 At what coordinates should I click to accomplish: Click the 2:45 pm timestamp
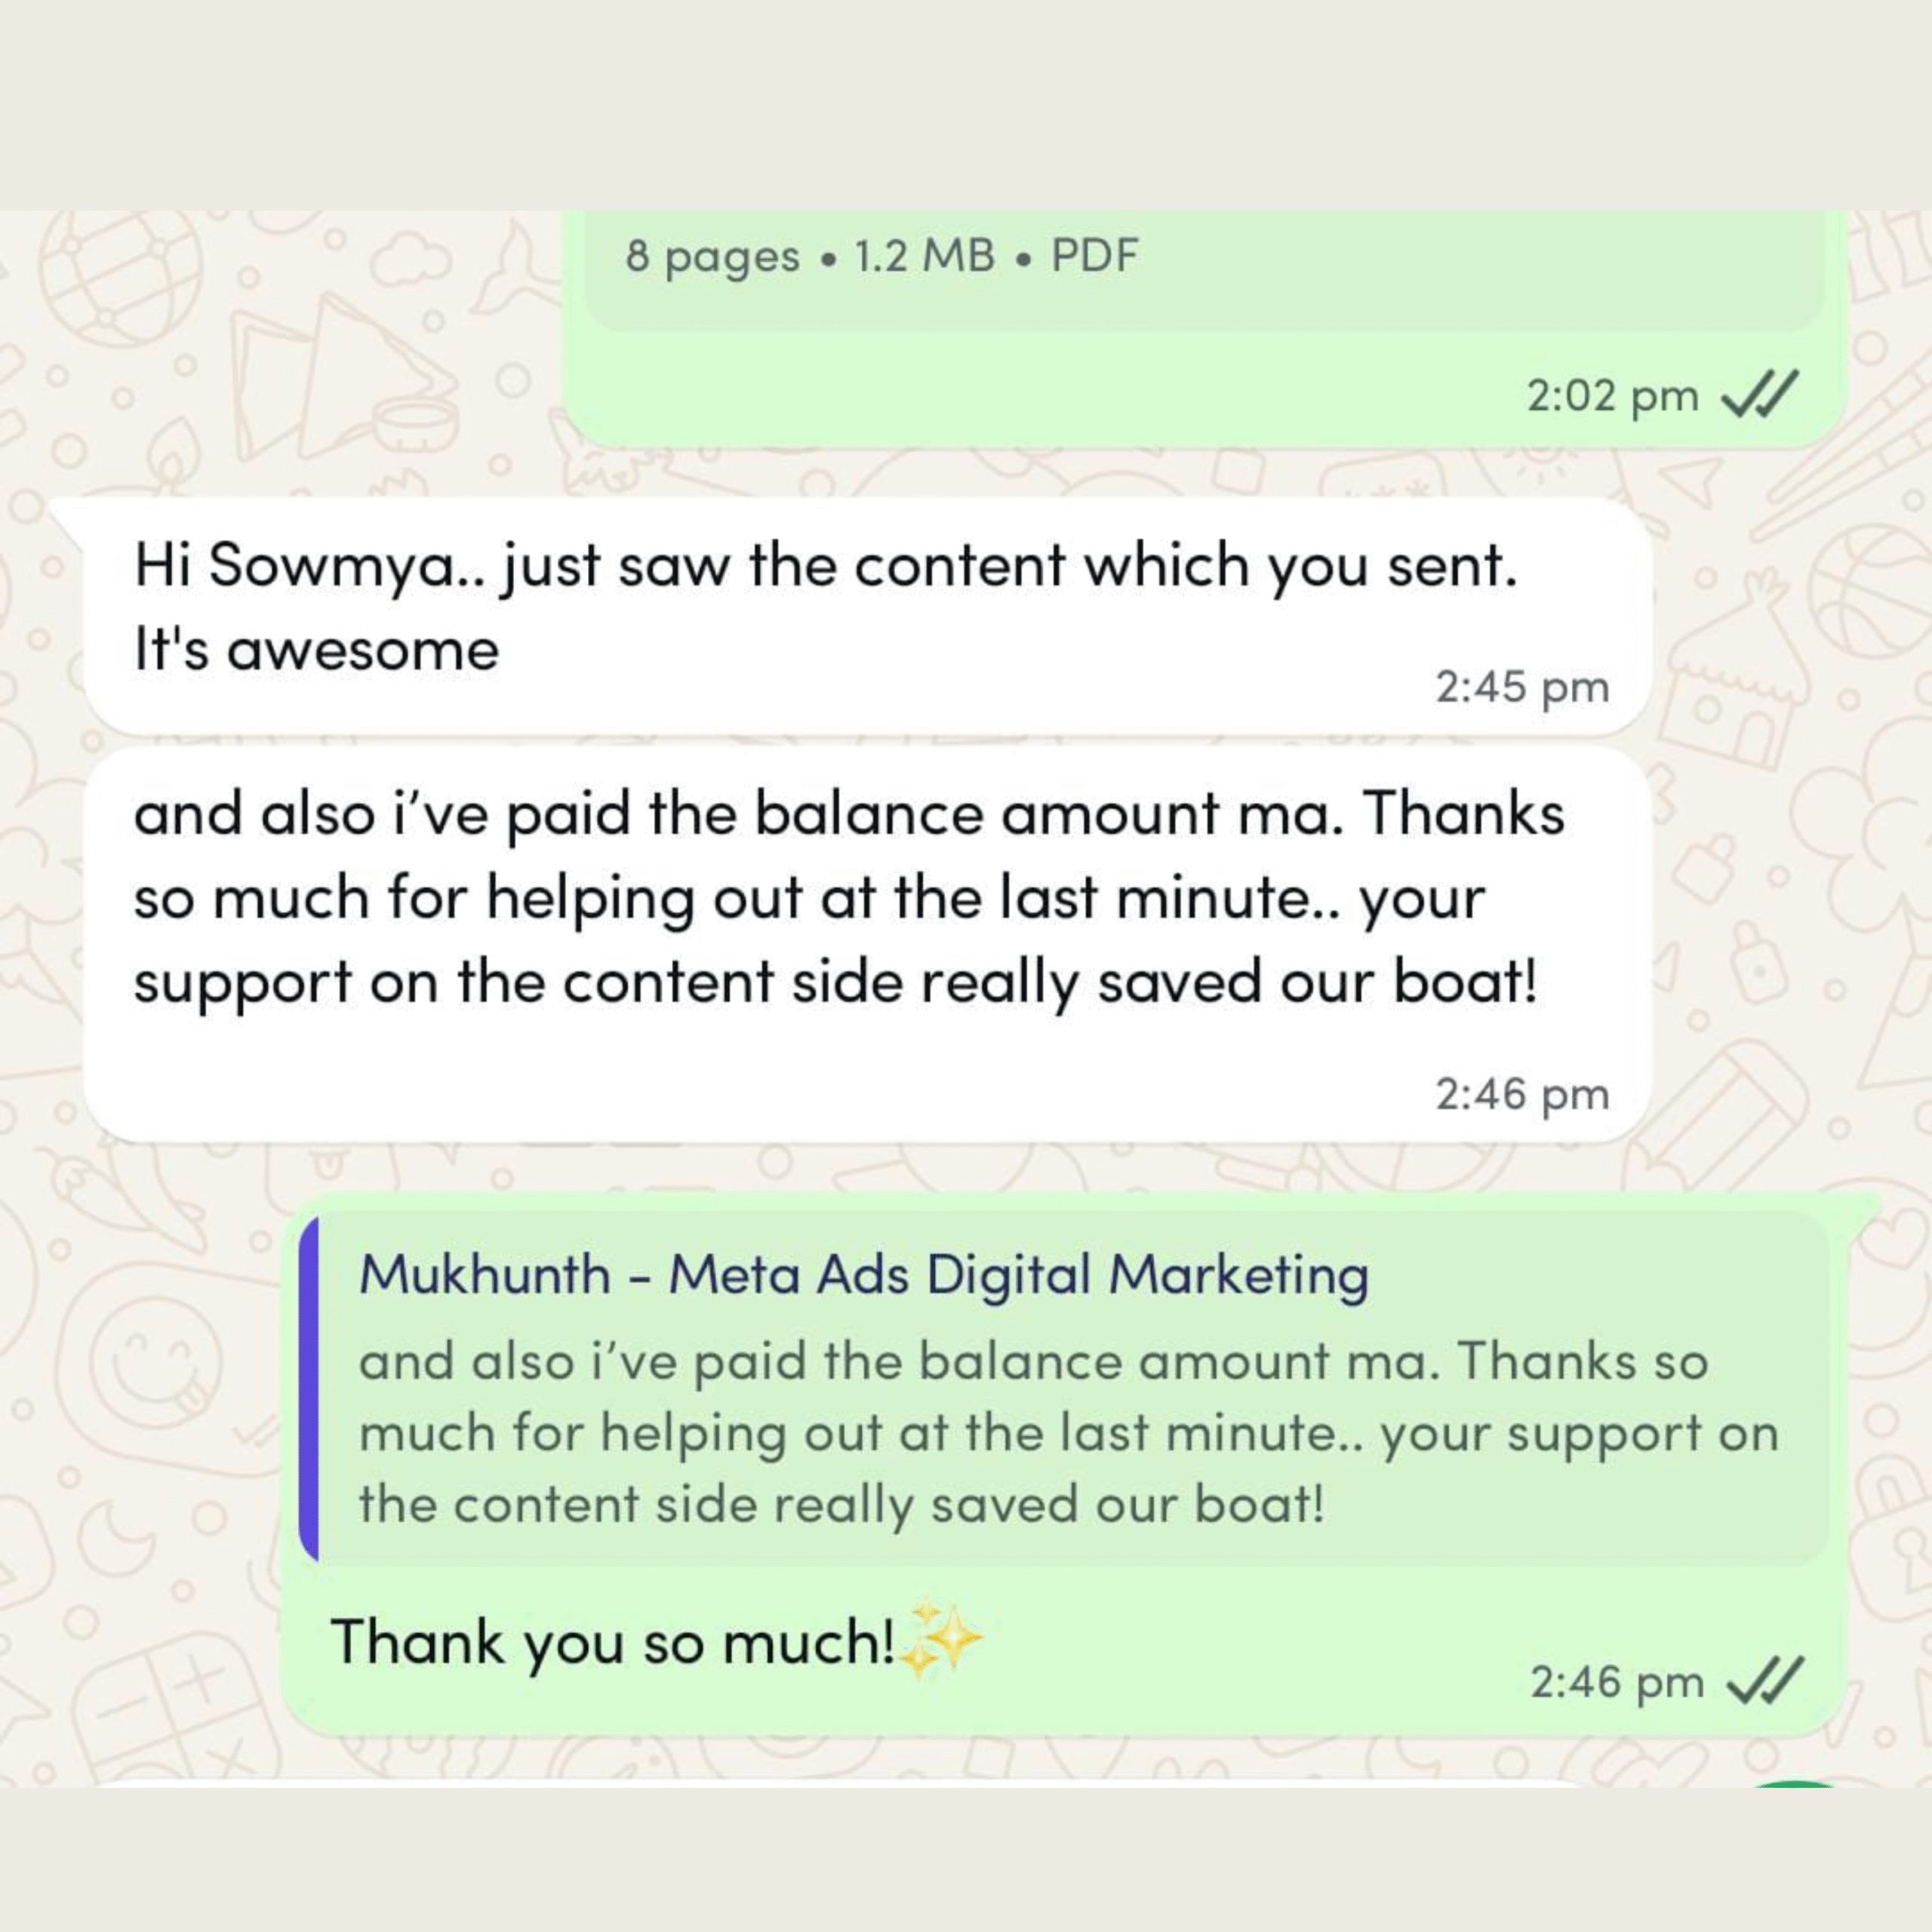[1522, 687]
